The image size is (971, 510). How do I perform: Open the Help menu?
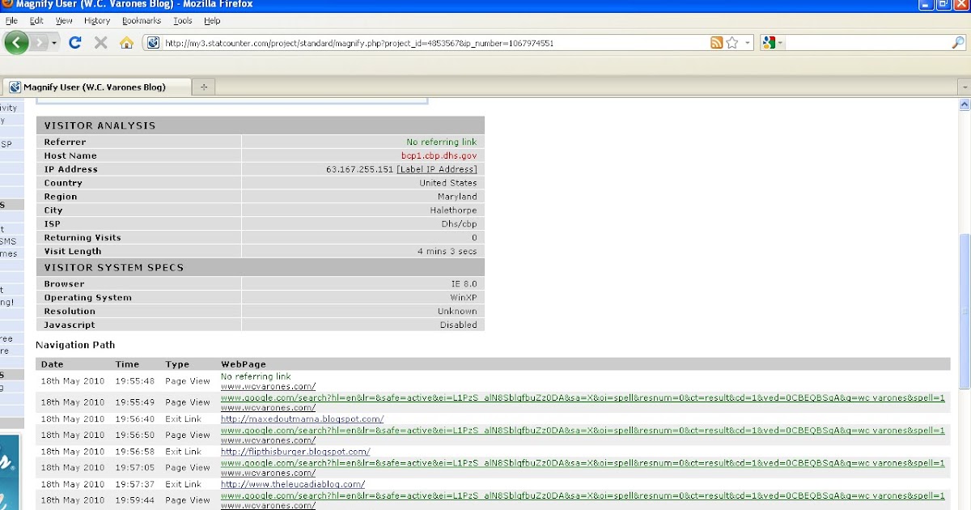point(212,20)
